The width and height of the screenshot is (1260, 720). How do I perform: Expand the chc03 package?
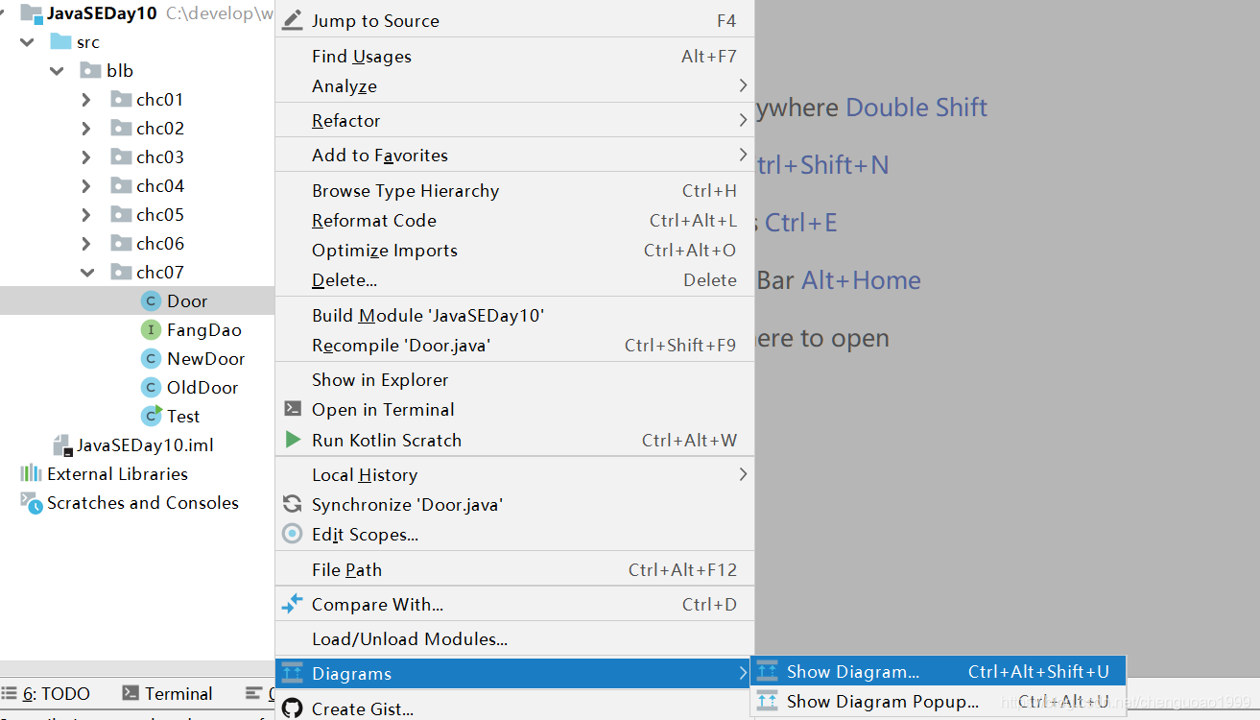pos(86,156)
